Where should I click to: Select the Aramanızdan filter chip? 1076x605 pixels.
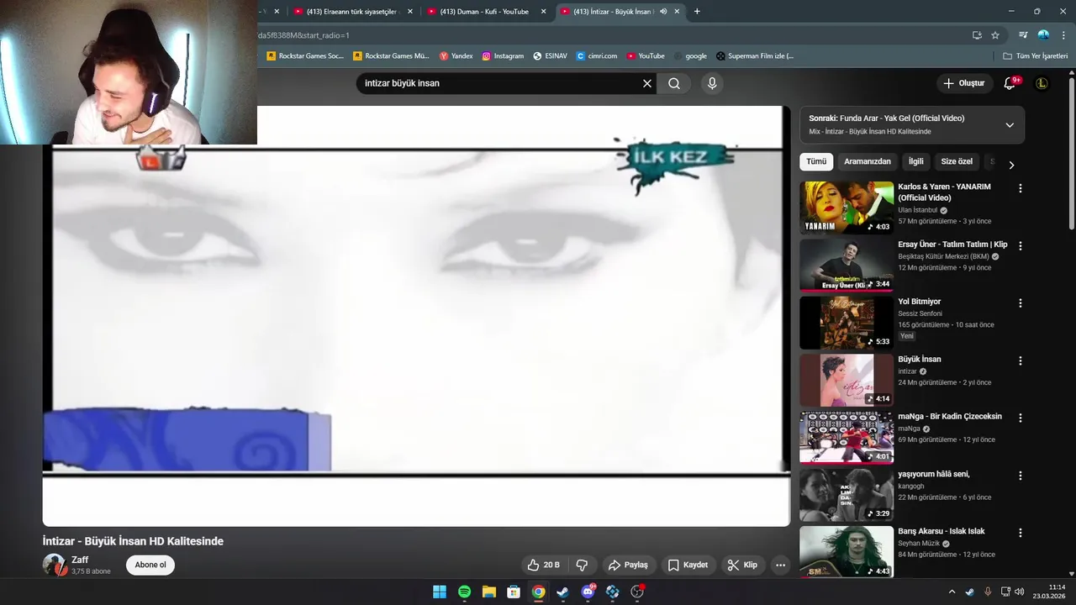click(868, 161)
